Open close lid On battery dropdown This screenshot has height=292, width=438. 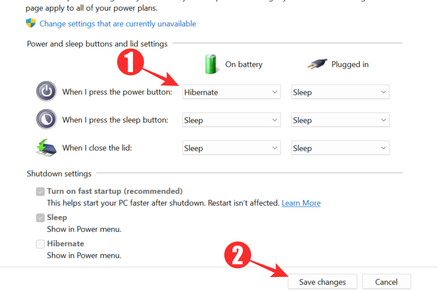tap(231, 148)
